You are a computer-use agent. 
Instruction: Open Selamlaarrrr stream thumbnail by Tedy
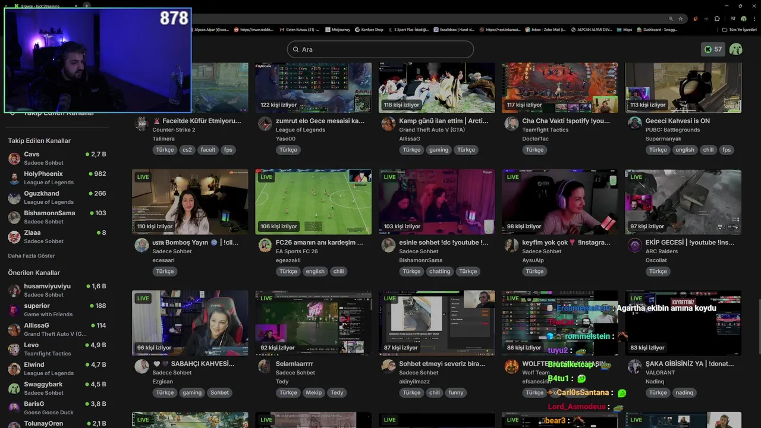(313, 323)
